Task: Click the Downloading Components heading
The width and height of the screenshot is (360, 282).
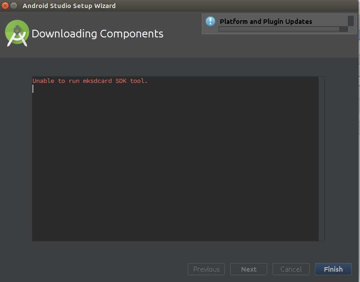Action: (97, 34)
